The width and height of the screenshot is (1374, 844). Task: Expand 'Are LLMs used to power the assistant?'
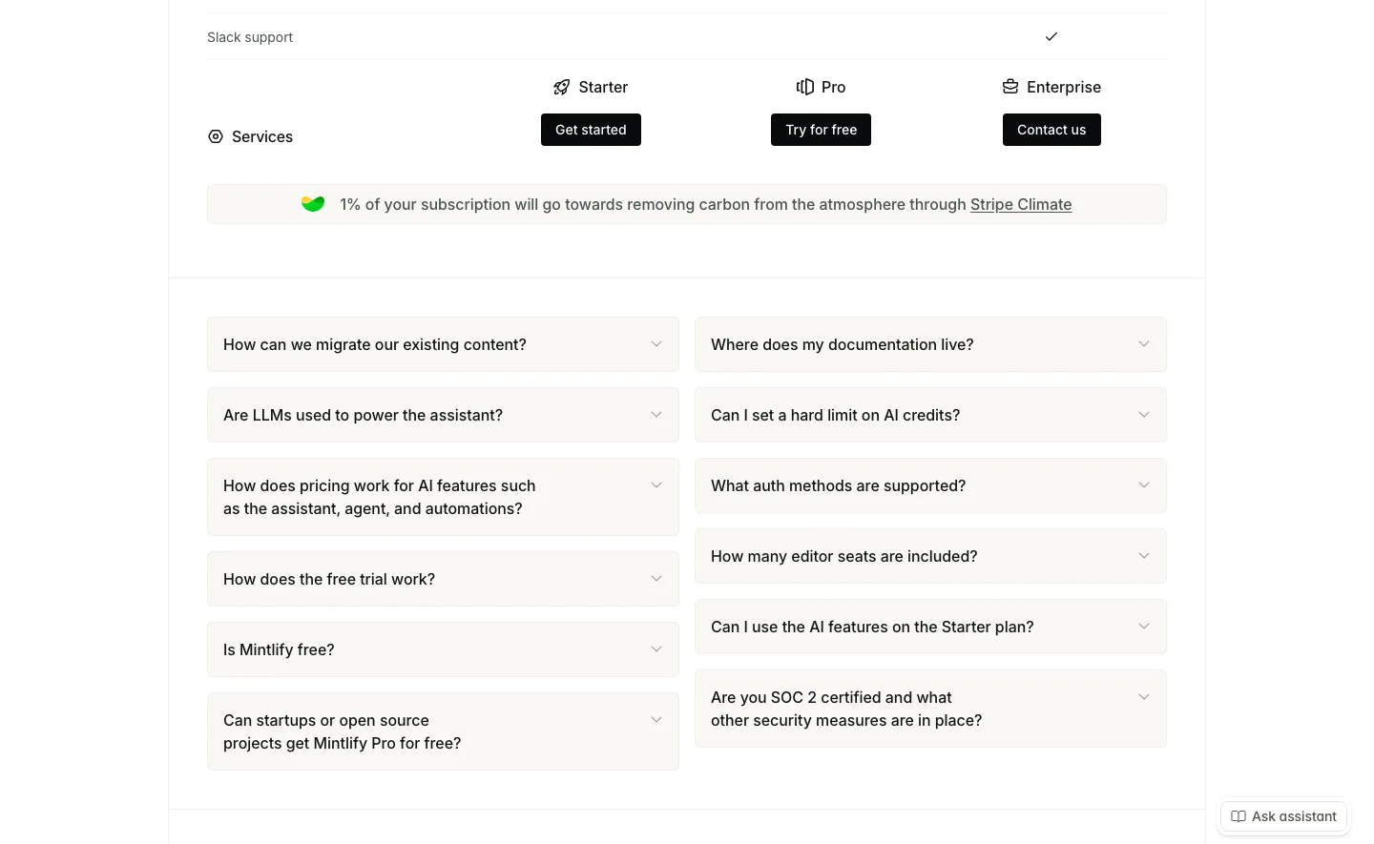click(443, 415)
